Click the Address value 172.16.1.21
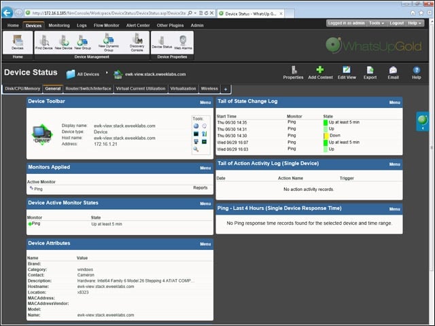The image size is (435, 326). pos(105,144)
